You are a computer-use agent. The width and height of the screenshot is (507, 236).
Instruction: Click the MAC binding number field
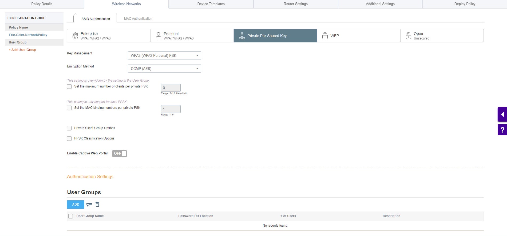click(171, 109)
